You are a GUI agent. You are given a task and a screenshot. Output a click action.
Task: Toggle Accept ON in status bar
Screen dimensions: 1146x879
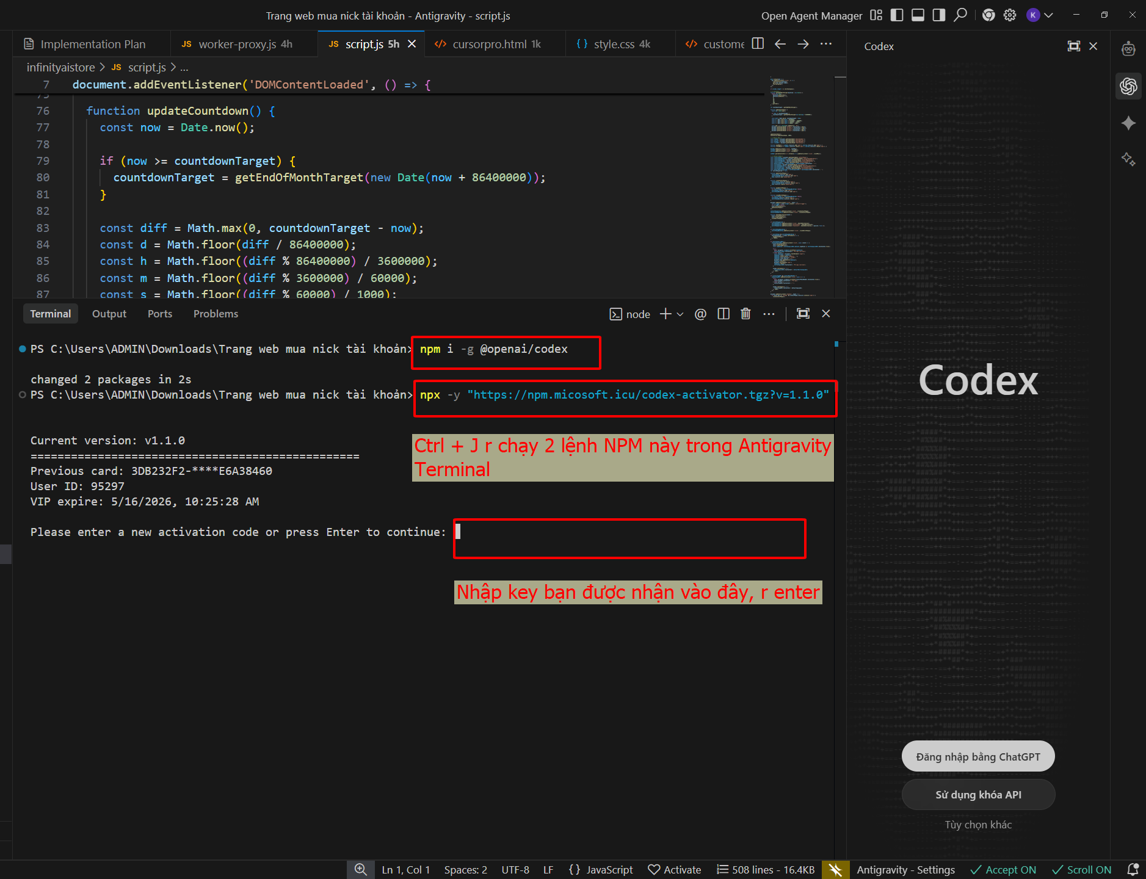1003,870
